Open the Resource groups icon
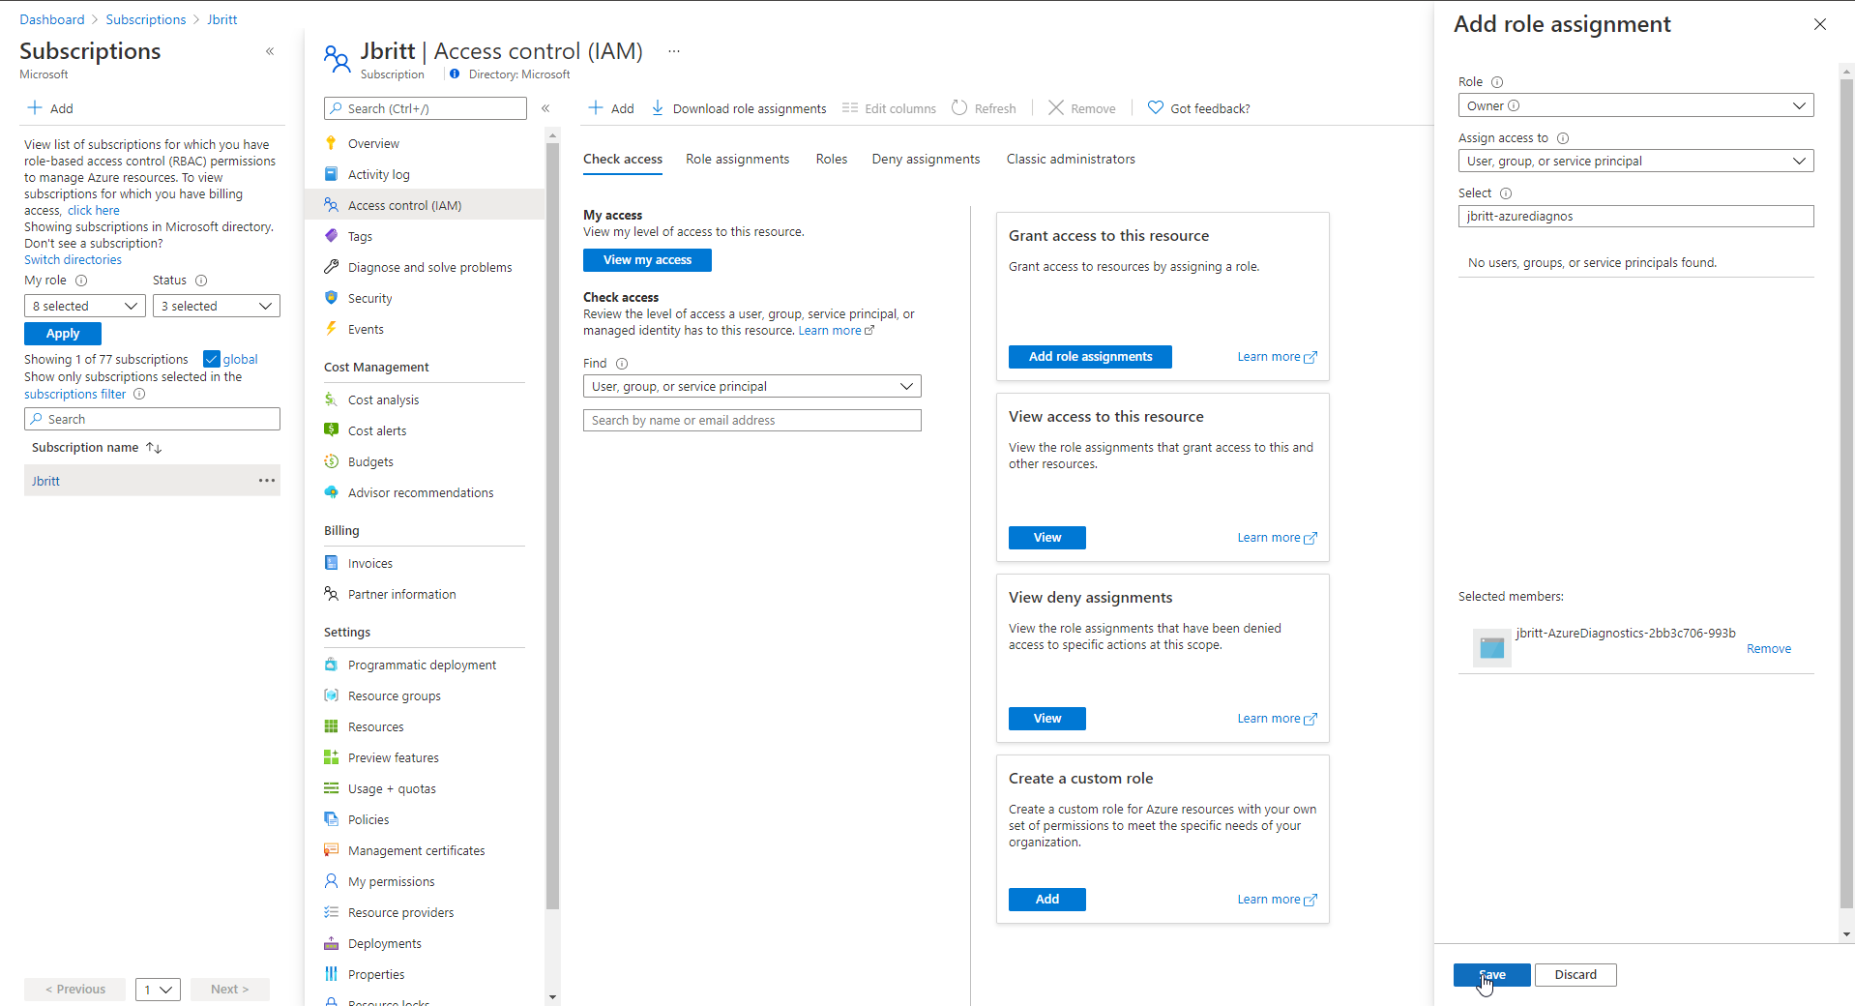Image resolution: width=1855 pixels, height=1006 pixels. click(331, 695)
